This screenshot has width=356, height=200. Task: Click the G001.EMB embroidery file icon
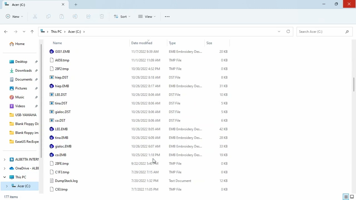click(x=51, y=52)
